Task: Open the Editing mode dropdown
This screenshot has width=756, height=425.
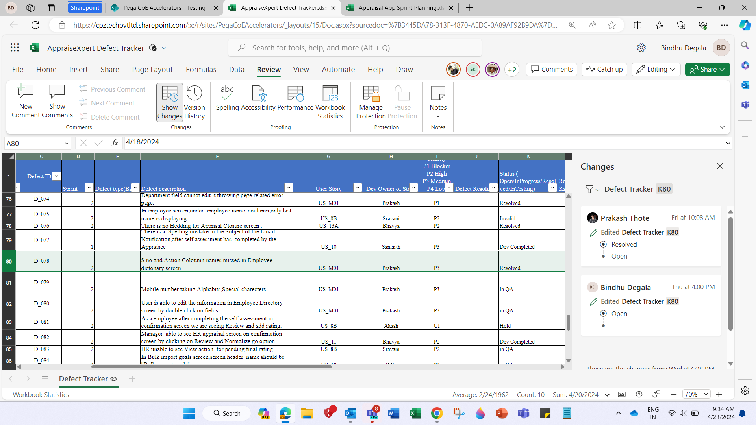Action: [656, 69]
